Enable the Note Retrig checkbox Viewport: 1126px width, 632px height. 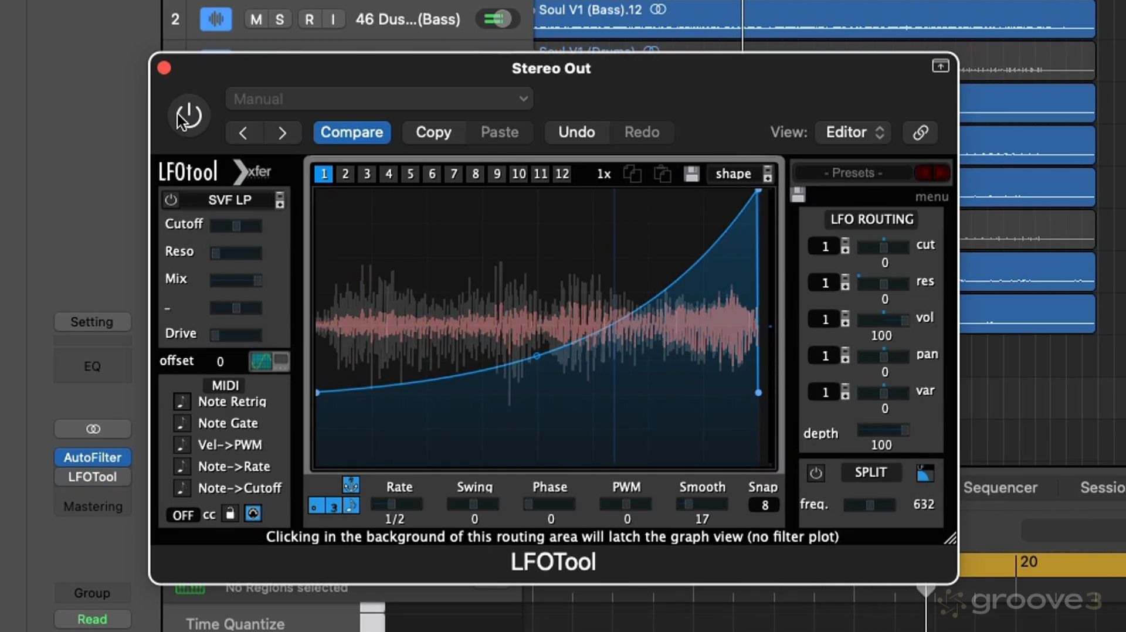pos(182,402)
